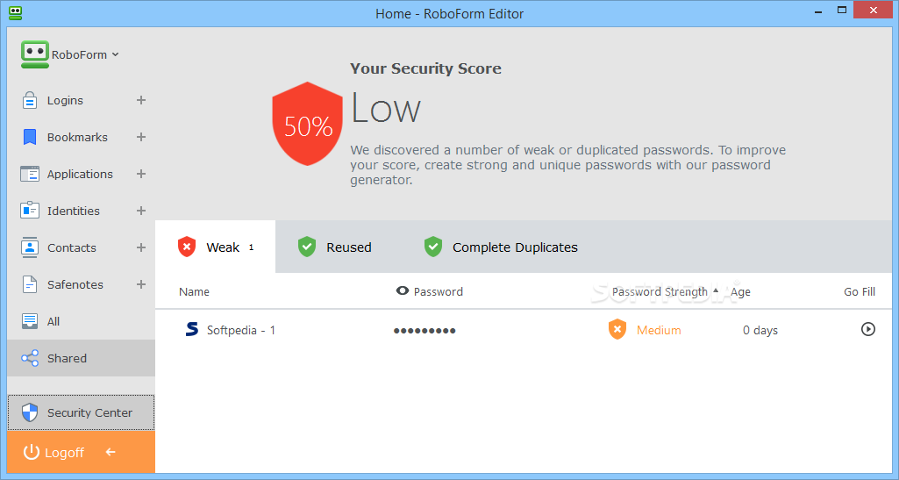Sort by the Password column header
This screenshot has height=480, width=899.
(438, 292)
